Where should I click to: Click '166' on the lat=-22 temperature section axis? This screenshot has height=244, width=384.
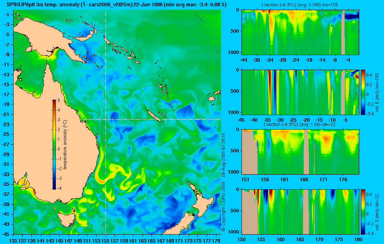[x=304, y=180]
